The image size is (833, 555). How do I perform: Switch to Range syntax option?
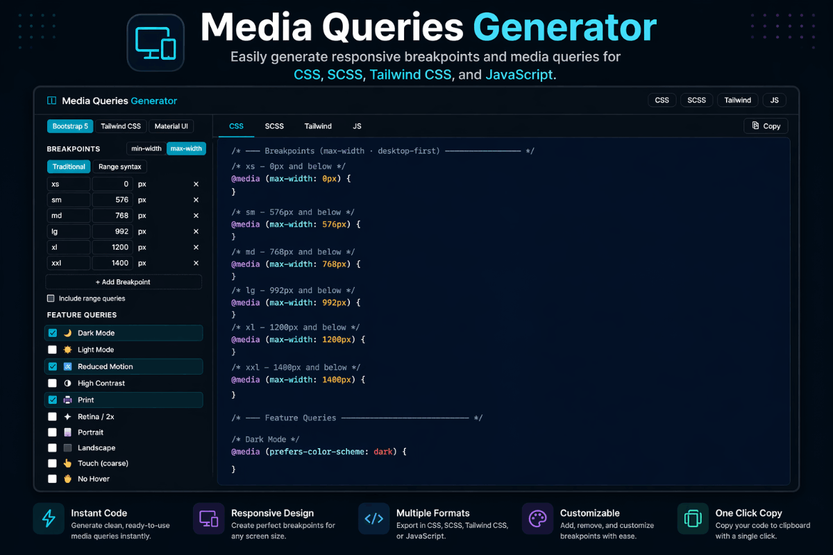click(x=119, y=166)
